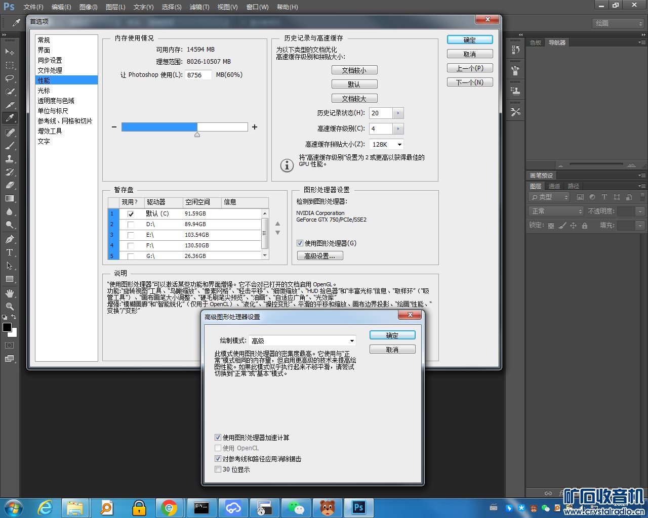Open the 滤镜(T) menu
The image size is (648, 518).
click(x=199, y=7)
